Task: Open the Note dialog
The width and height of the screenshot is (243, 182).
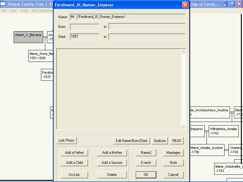Action: [x=173, y=163]
